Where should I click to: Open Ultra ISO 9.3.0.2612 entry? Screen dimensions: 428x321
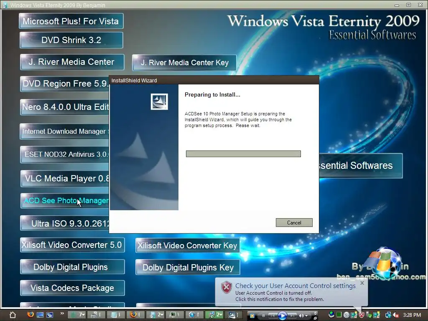(x=64, y=223)
